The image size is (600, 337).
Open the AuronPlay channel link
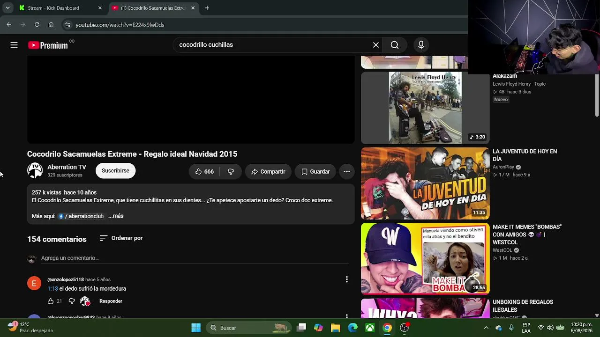pyautogui.click(x=503, y=167)
